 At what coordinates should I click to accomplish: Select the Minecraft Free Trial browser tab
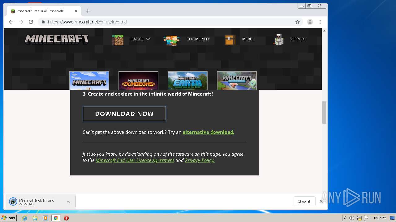point(43,11)
